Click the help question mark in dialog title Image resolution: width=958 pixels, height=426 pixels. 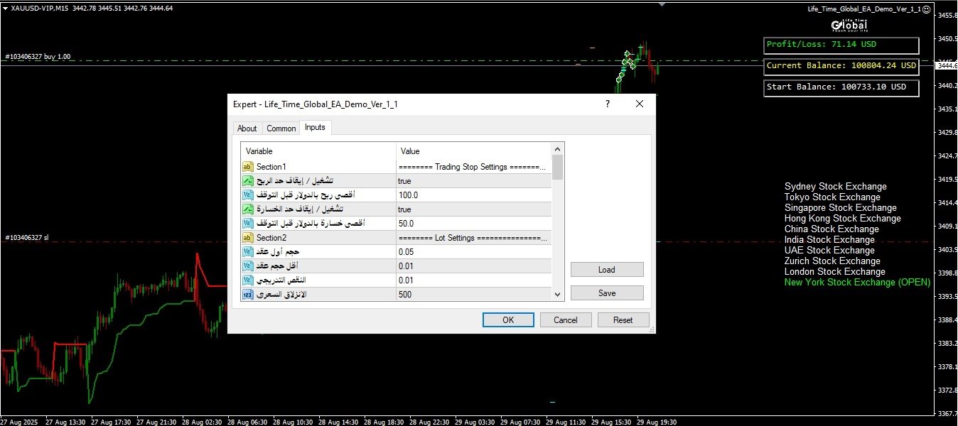click(607, 104)
